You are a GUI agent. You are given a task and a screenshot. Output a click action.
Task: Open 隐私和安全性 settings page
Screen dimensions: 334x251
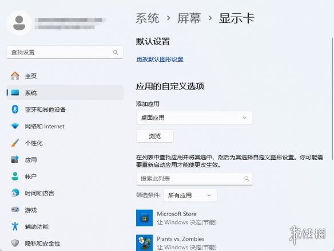[x=65, y=243]
